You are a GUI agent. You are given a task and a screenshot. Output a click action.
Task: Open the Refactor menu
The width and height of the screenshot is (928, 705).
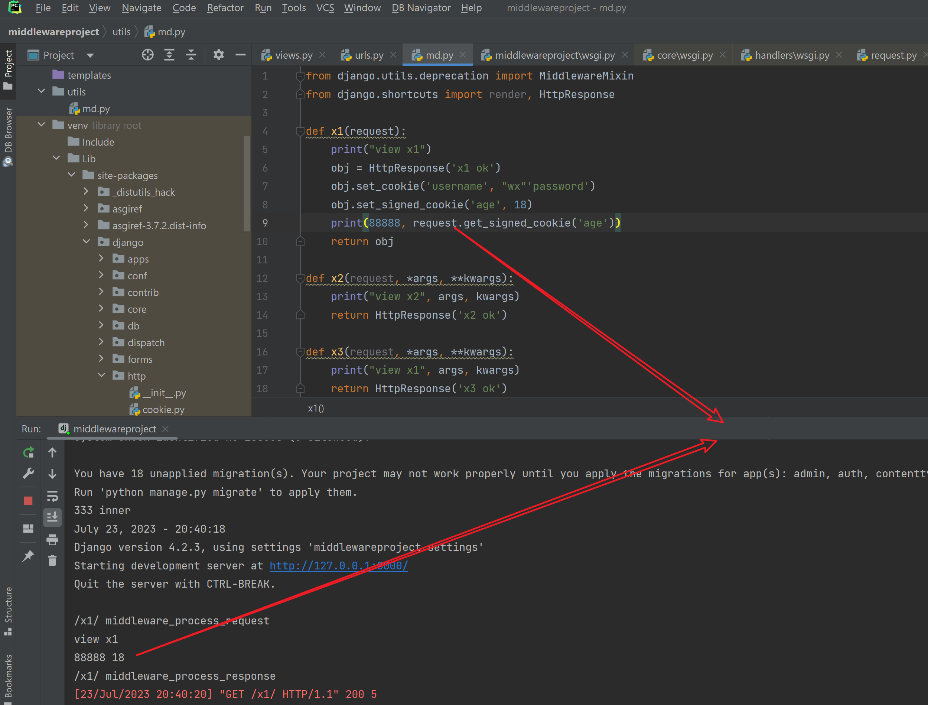point(225,8)
